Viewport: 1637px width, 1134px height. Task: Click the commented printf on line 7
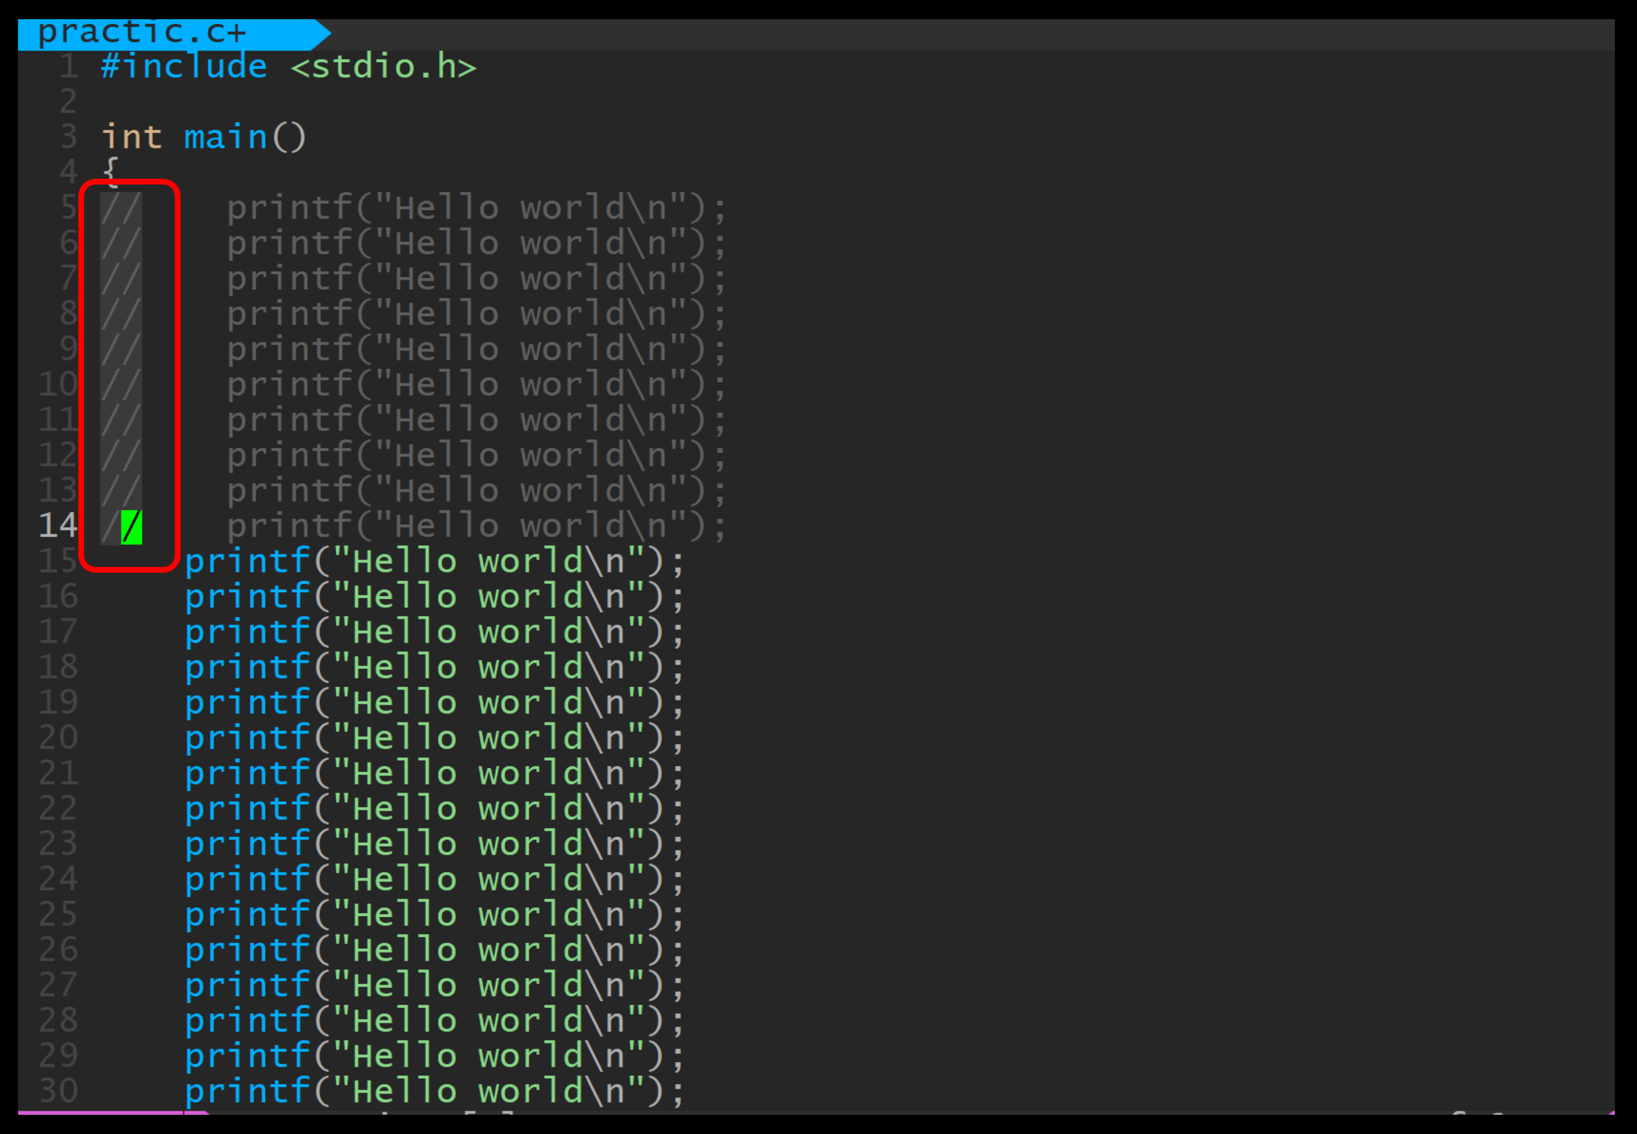476,279
